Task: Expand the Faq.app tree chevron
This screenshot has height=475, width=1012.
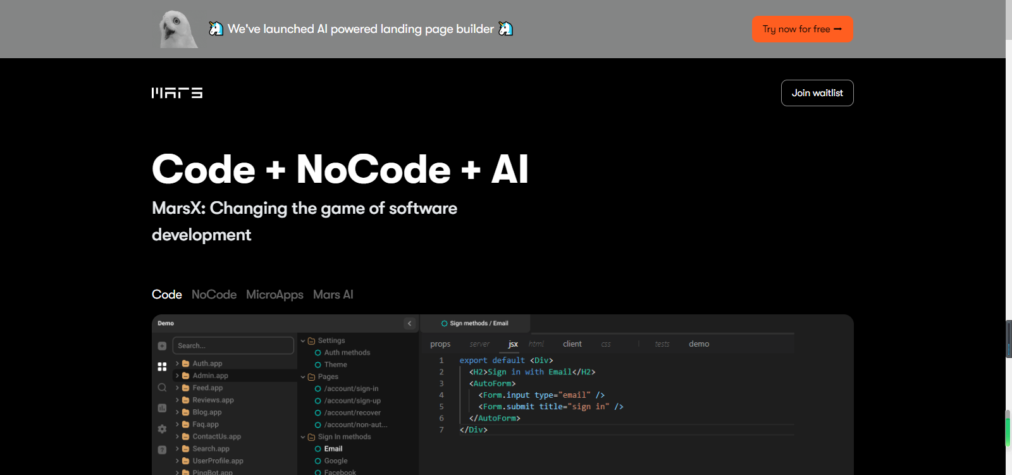Action: [177, 424]
